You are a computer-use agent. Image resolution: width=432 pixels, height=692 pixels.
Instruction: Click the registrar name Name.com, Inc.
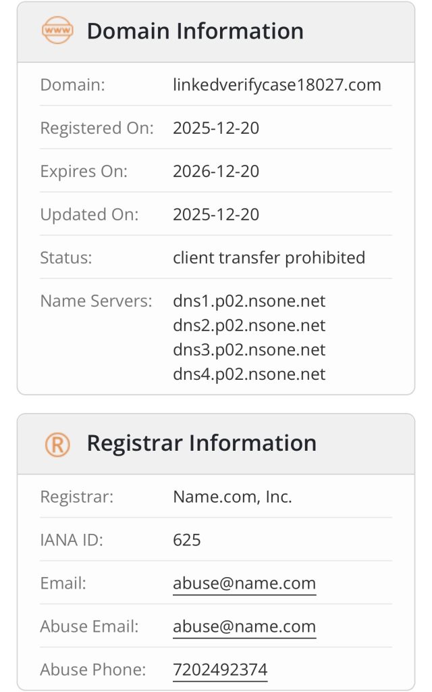pos(232,497)
